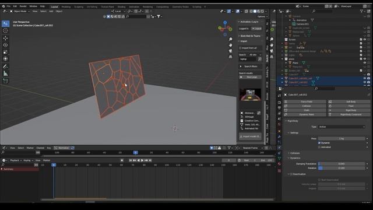The width and height of the screenshot is (373, 210).
Task: Enable the Animated checkbox
Action: 319,147
